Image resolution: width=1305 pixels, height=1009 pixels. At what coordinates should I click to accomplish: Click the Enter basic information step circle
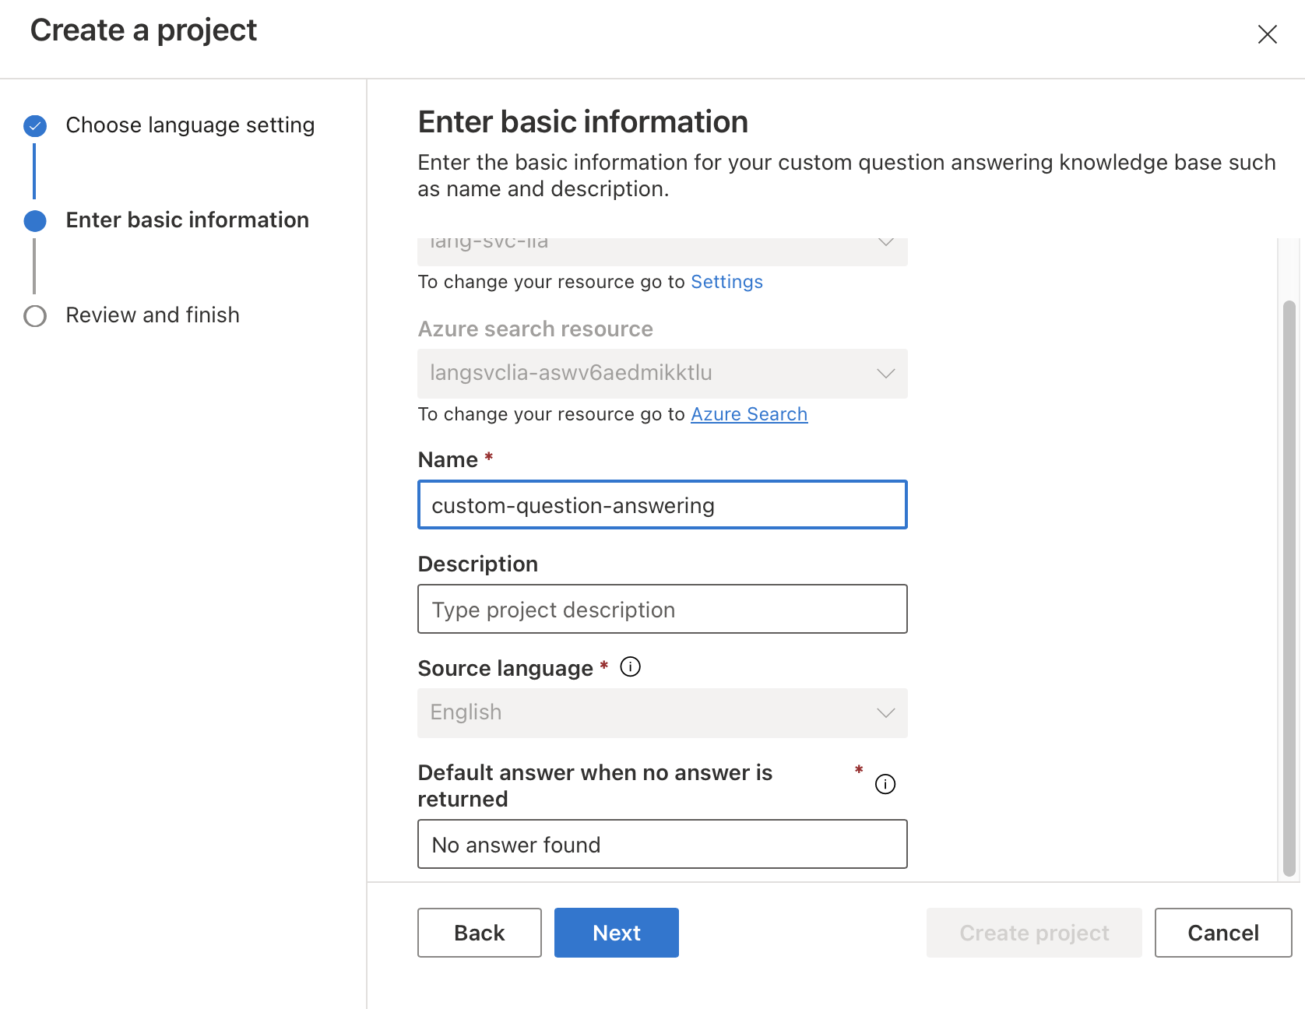(35, 221)
